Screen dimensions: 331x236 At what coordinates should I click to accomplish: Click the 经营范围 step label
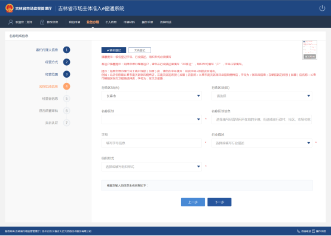(x=51, y=74)
